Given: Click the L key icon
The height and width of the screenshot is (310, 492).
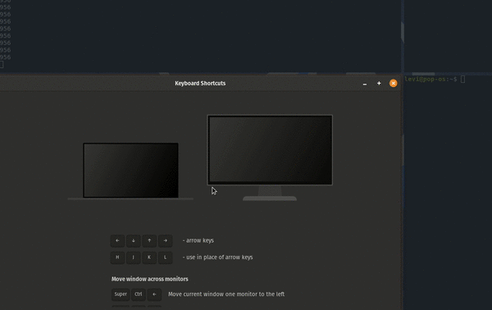Looking at the screenshot, I should (x=166, y=258).
